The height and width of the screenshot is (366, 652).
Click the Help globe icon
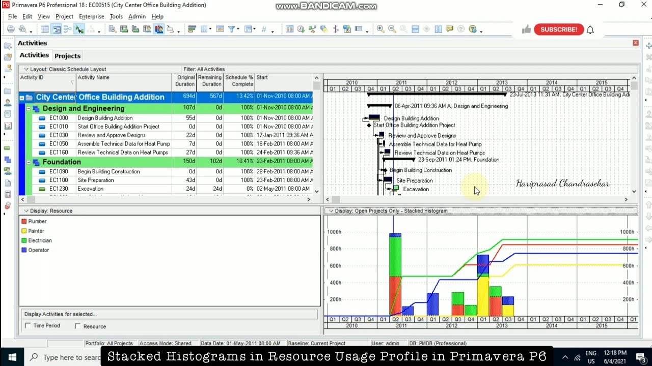[472, 29]
